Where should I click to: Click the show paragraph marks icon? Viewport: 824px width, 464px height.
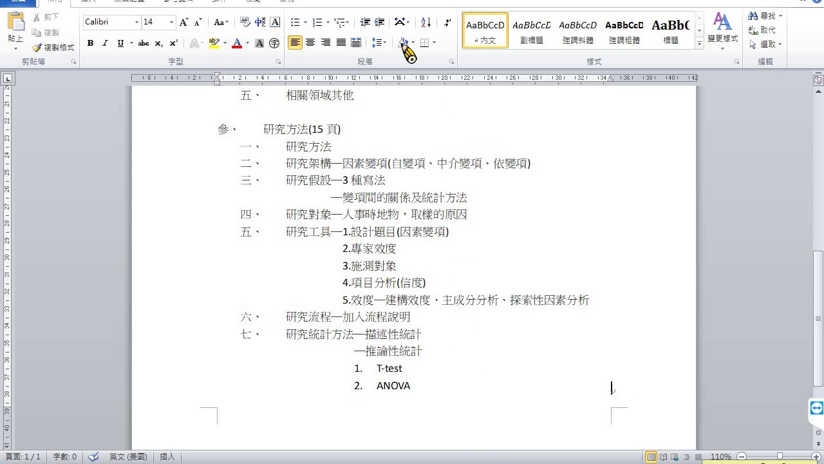tap(447, 22)
